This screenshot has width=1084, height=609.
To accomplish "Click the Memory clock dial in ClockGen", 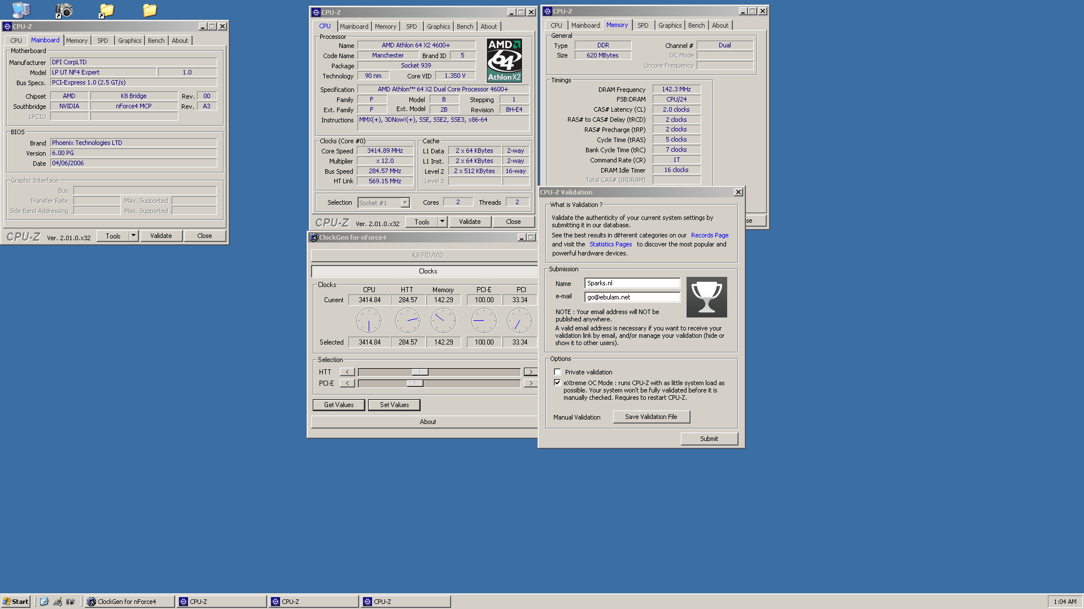I will 443,321.
